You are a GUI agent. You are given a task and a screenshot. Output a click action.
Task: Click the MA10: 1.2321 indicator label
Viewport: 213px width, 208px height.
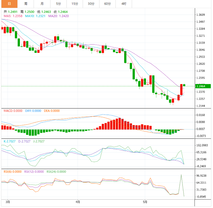click(35, 16)
